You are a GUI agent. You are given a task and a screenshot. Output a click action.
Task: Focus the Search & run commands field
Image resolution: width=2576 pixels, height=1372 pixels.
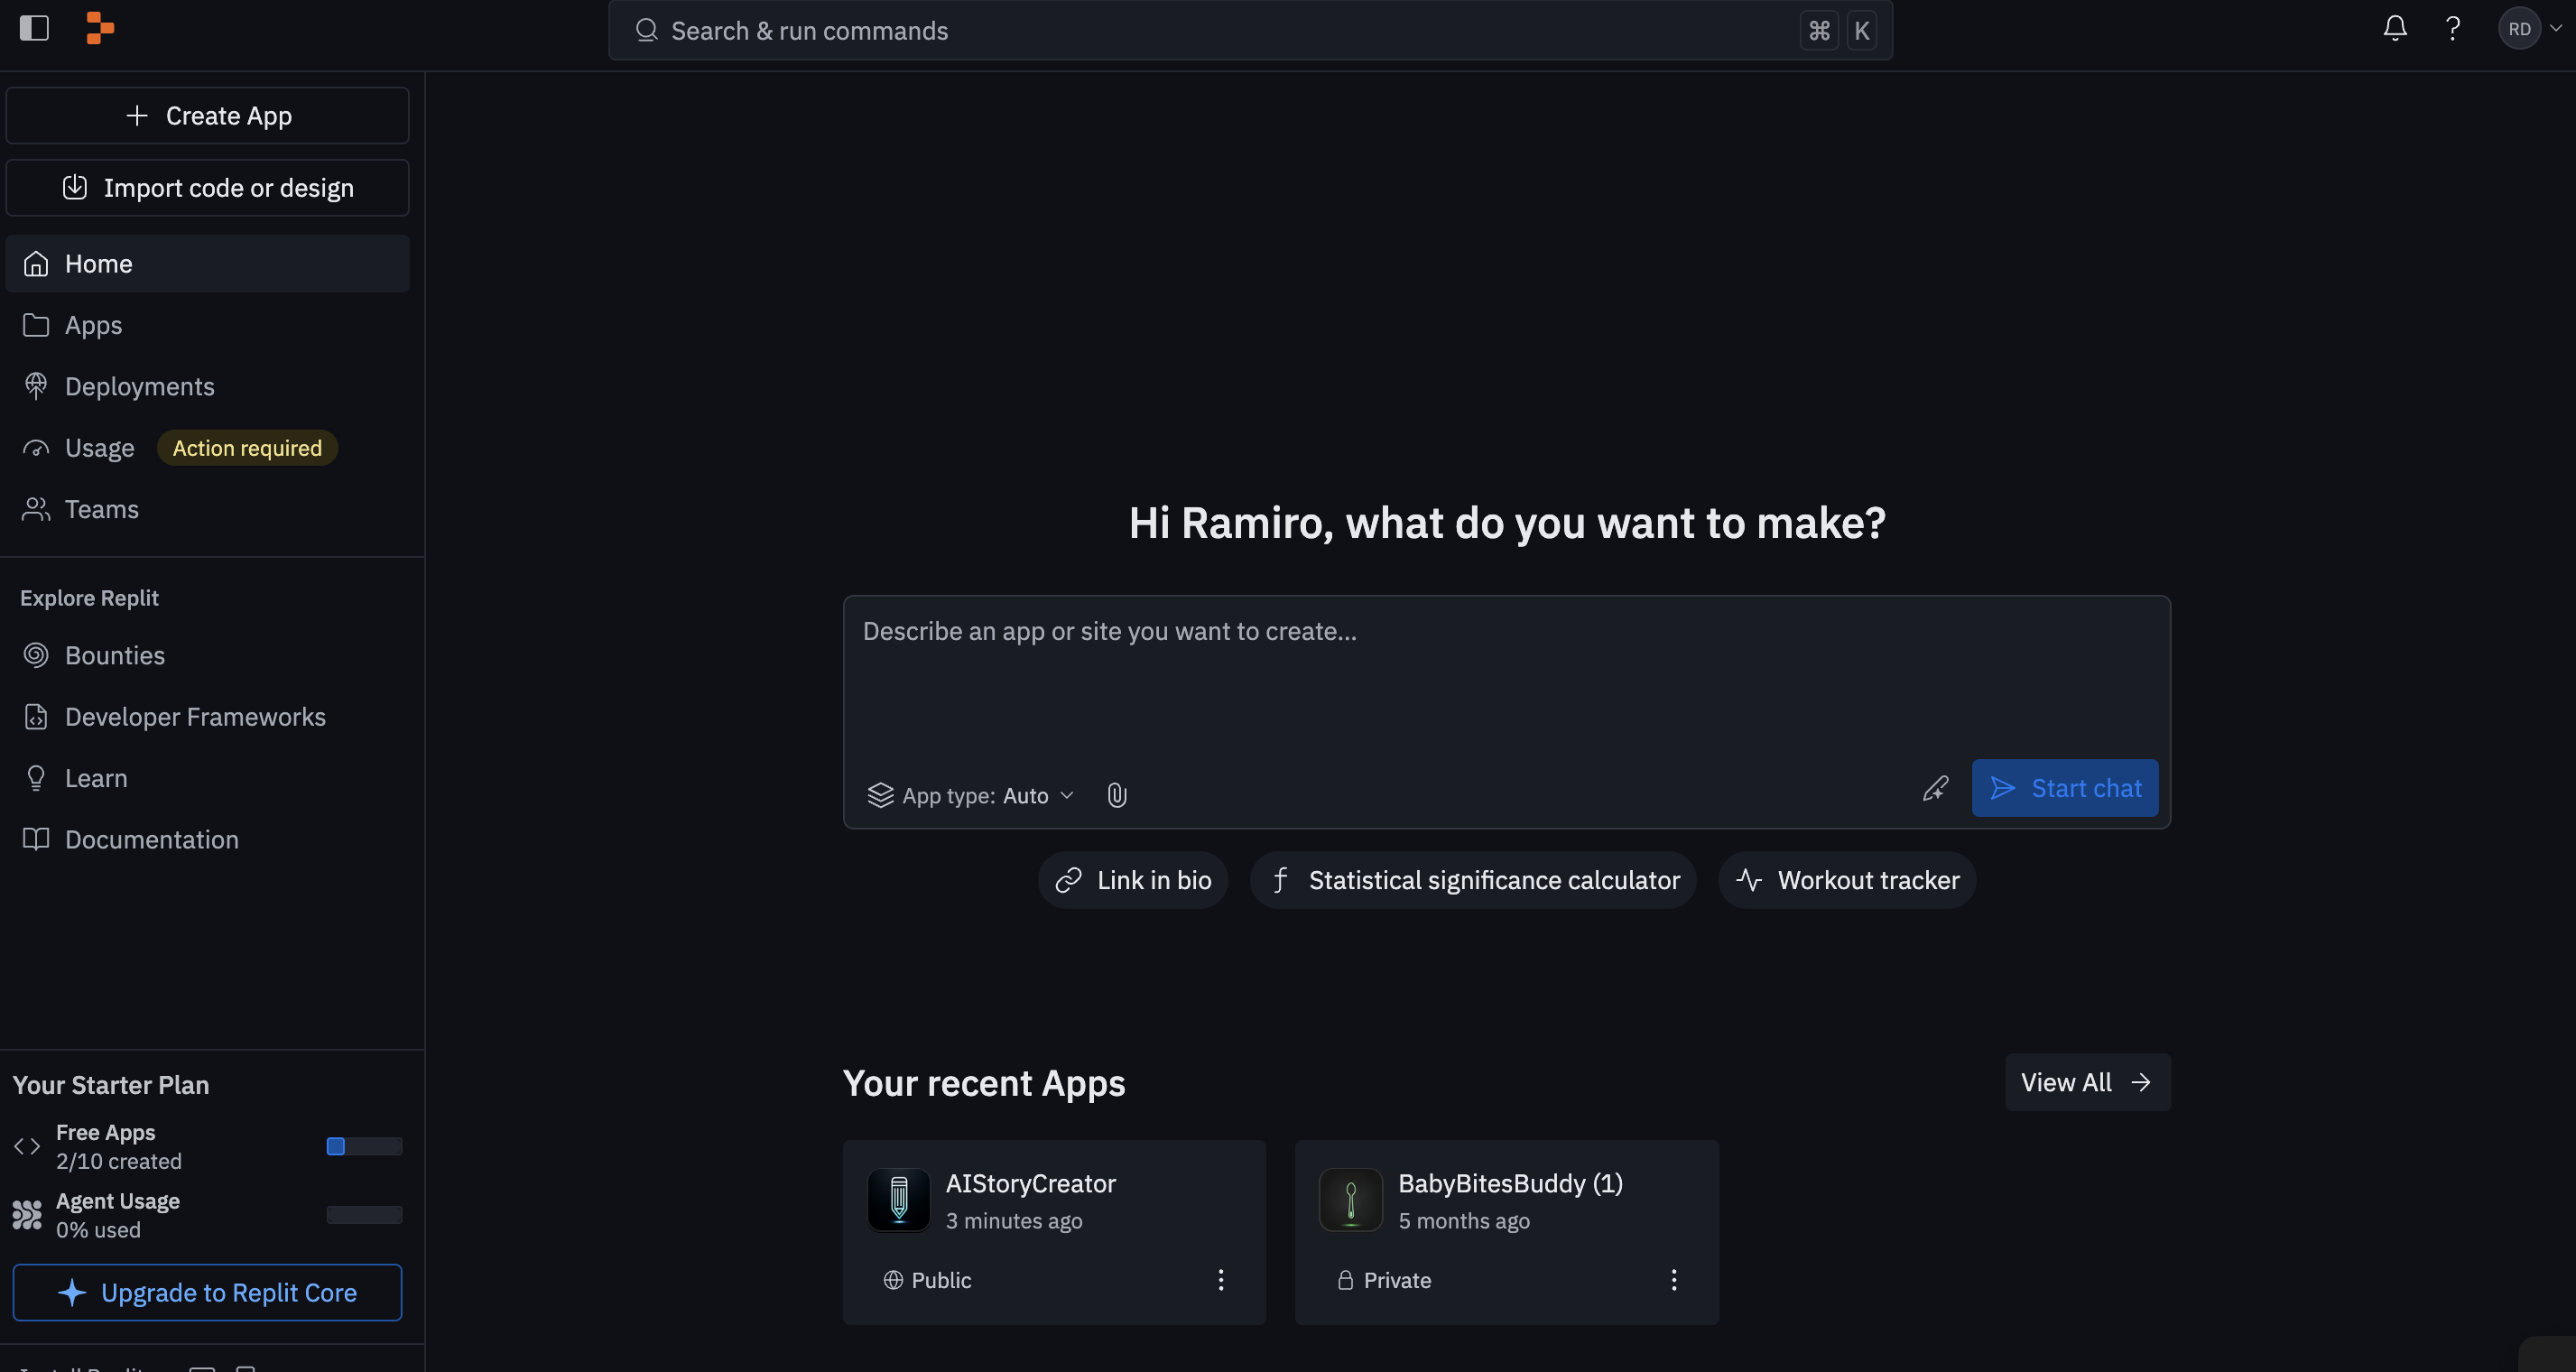point(1250,30)
